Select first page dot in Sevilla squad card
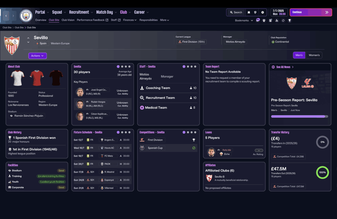The width and height of the screenshot is (337, 219). click(x=118, y=67)
